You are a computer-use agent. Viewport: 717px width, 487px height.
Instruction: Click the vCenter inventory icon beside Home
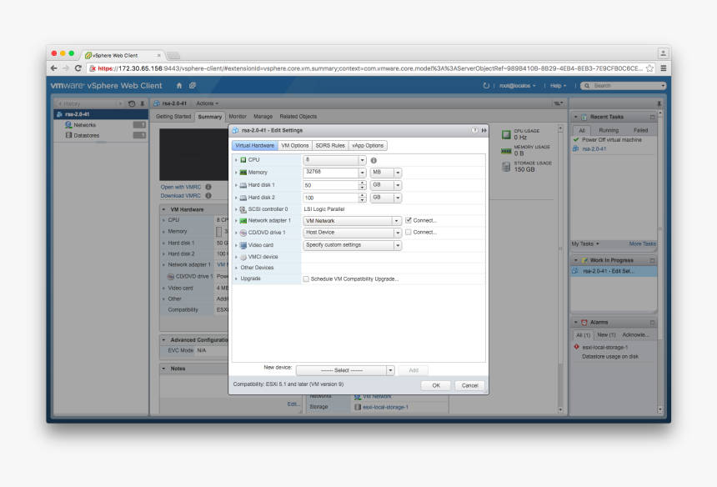193,86
